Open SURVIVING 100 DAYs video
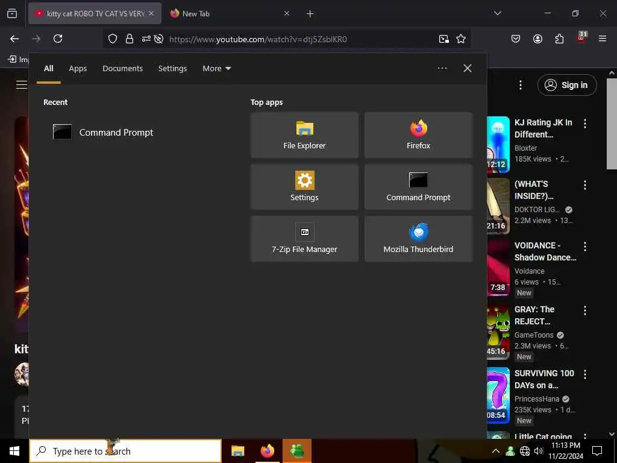 [x=544, y=379]
